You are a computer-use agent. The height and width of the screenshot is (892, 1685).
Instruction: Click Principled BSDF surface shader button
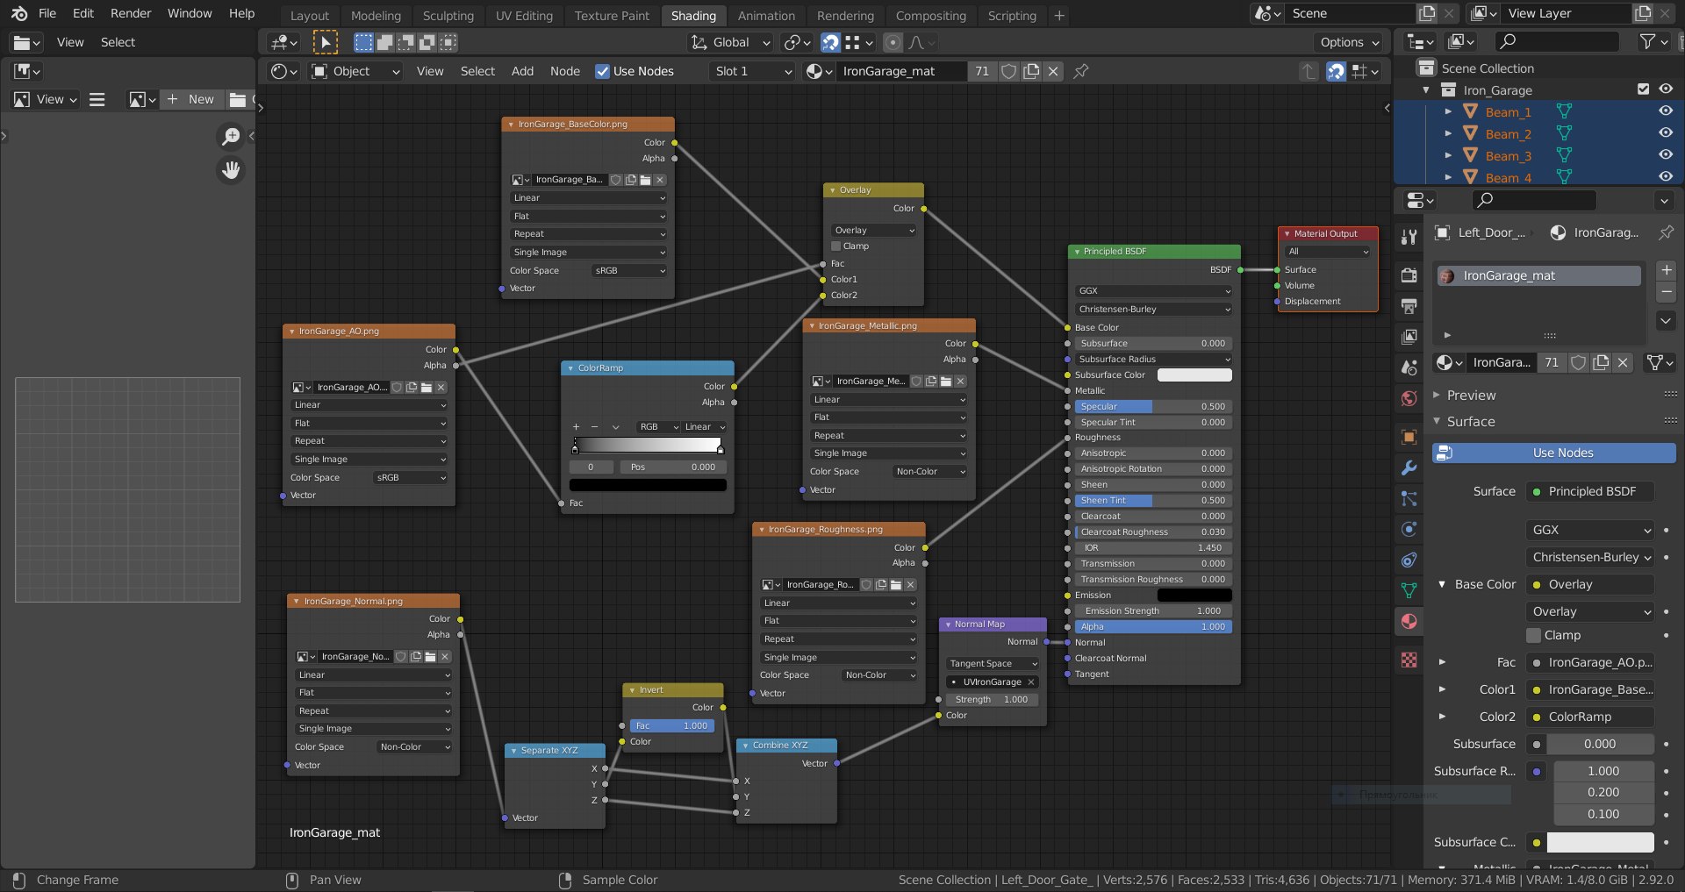[1590, 491]
